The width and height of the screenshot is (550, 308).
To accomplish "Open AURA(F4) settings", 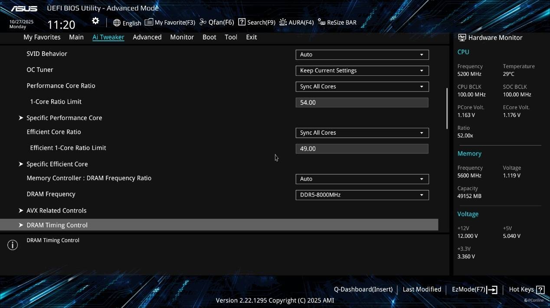I will click(x=301, y=23).
